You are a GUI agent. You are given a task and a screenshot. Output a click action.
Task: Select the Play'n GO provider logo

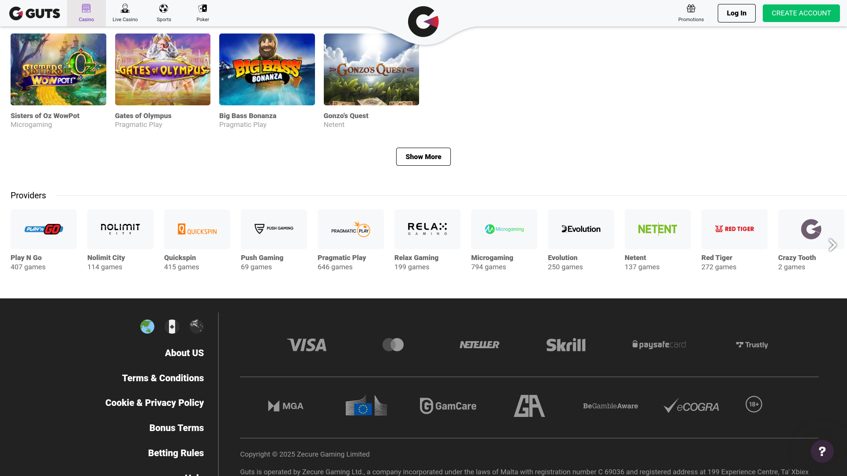[43, 229]
